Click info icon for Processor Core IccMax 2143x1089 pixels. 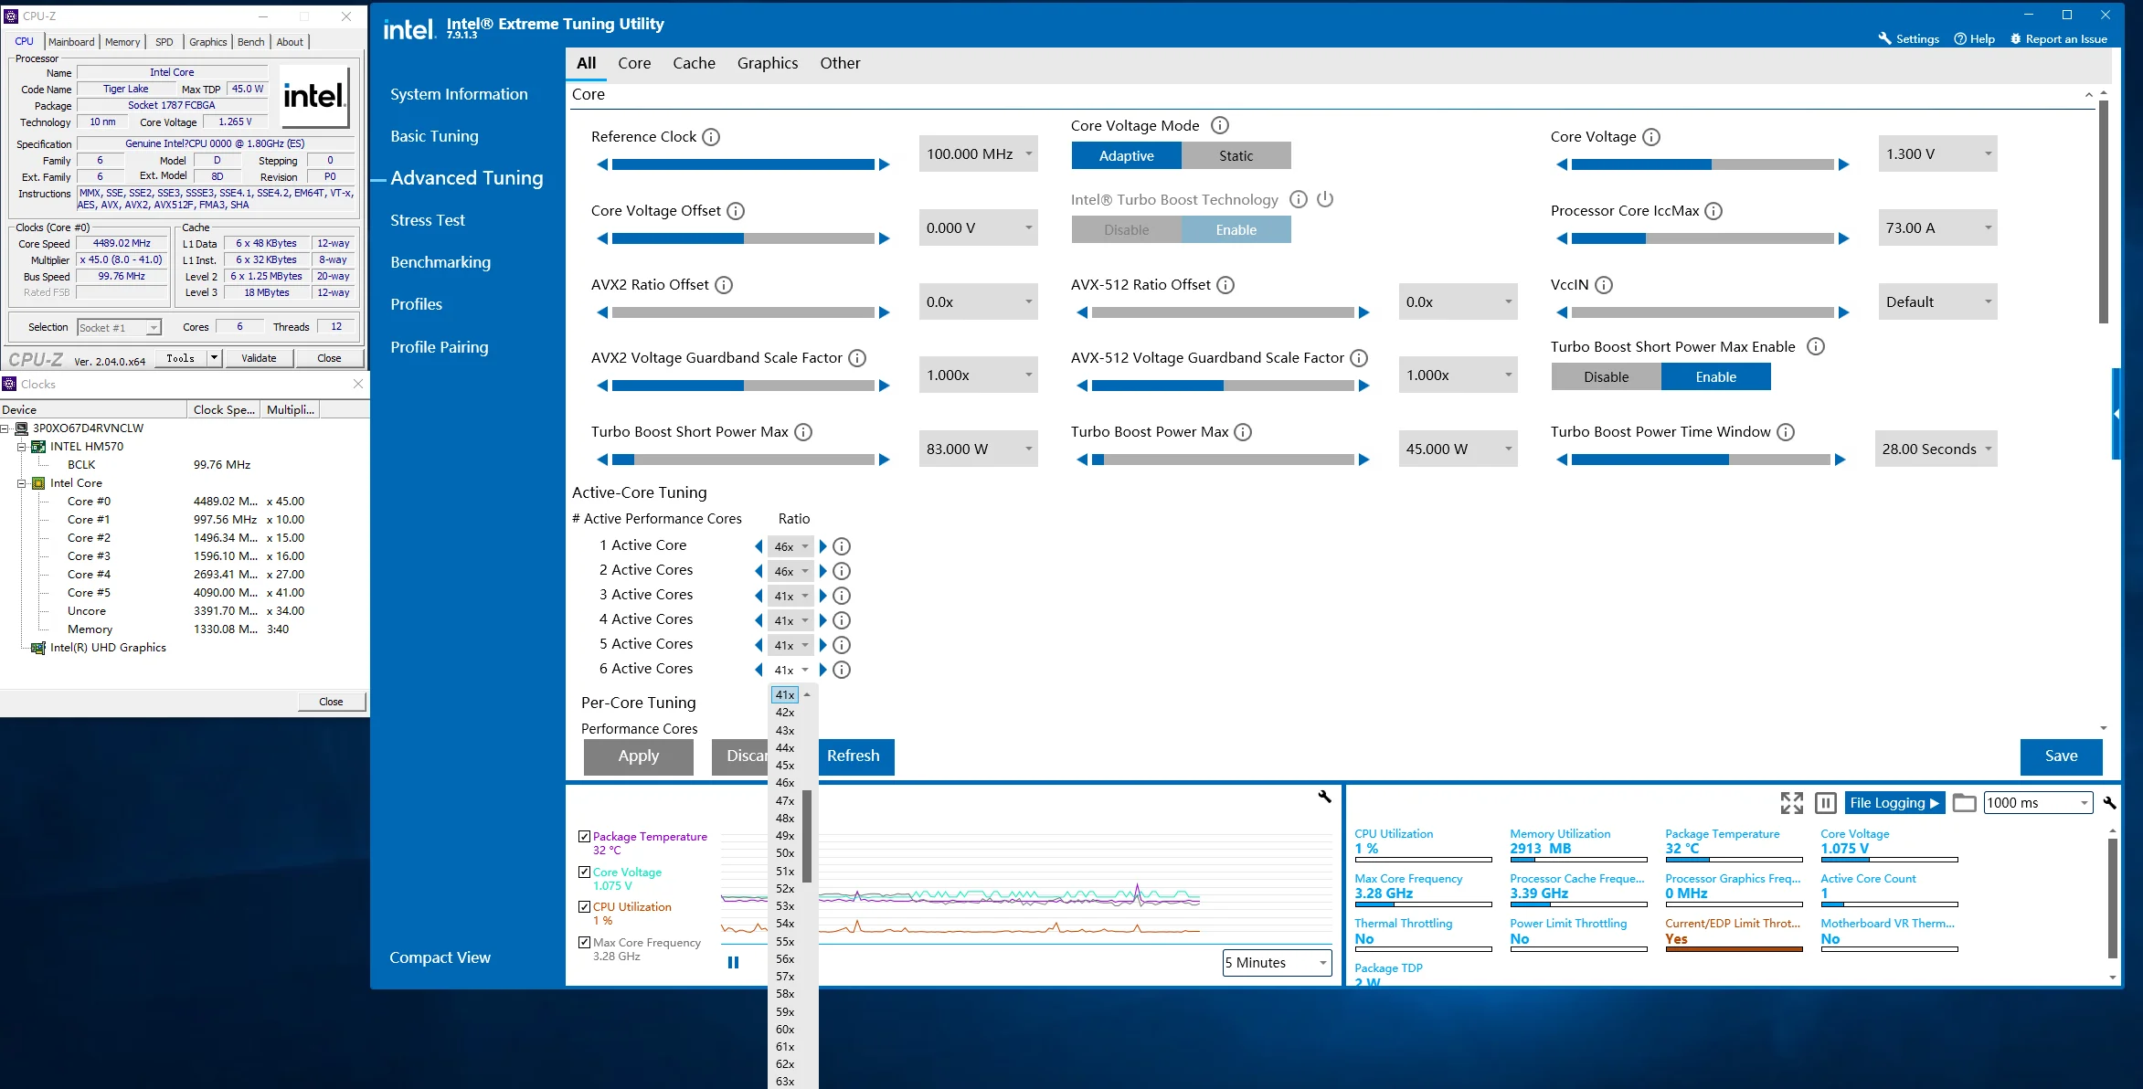click(x=1713, y=211)
